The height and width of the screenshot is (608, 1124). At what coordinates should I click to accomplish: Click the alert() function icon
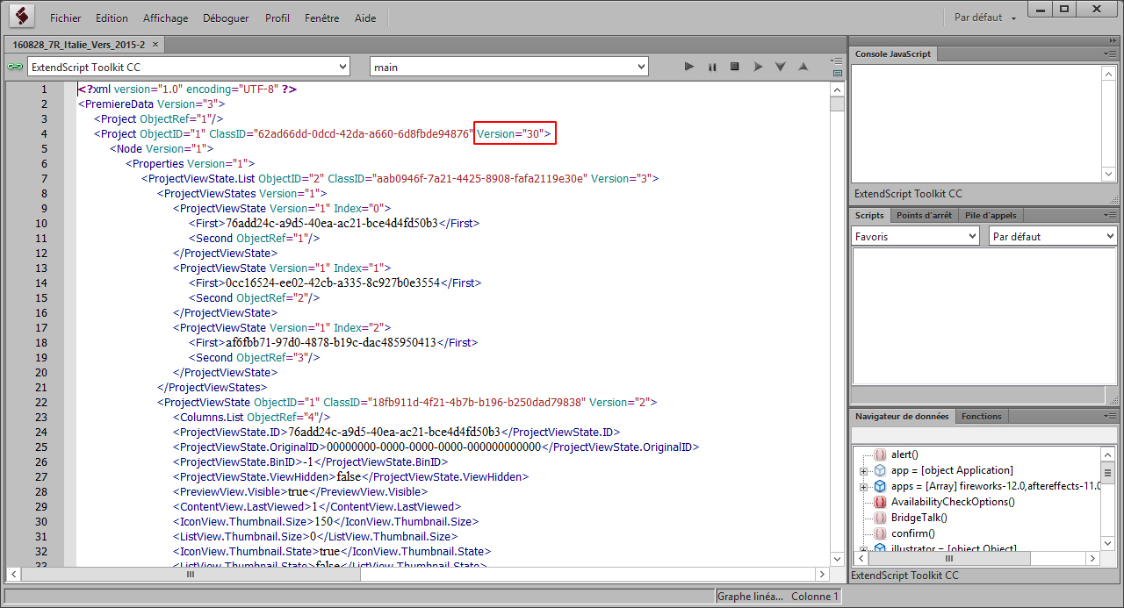click(x=880, y=454)
